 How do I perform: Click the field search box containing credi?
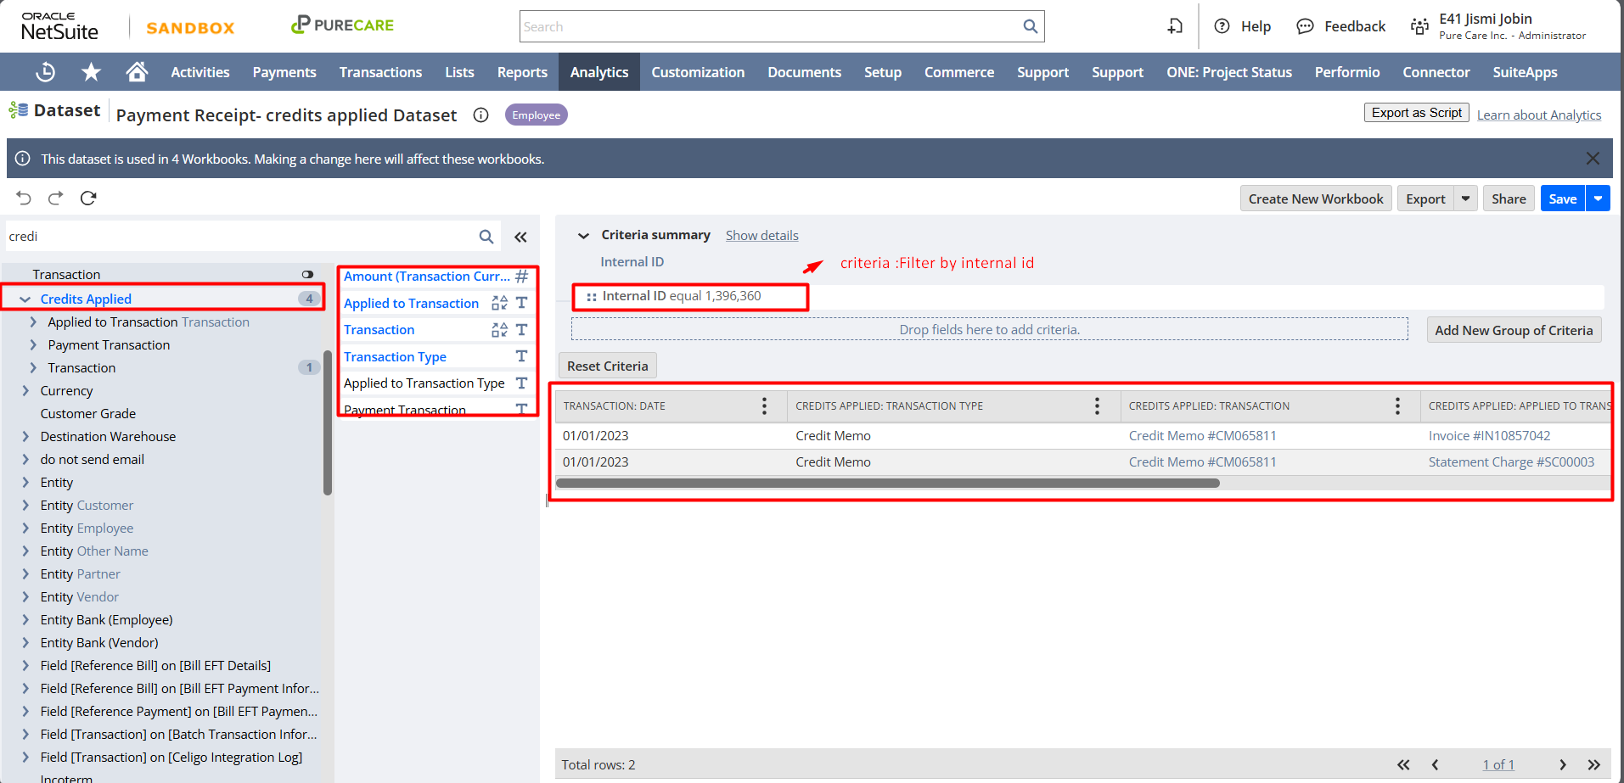(238, 237)
